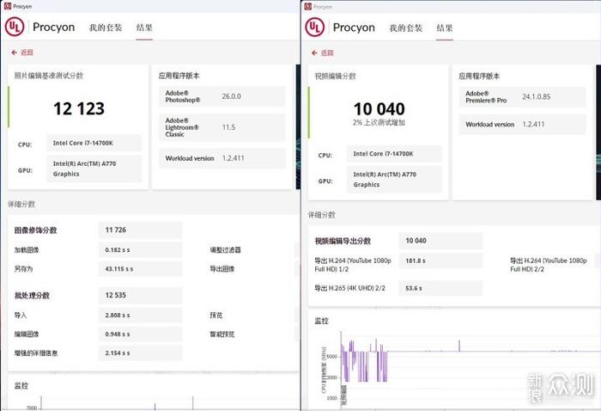Click 应用程序版本 heading in left window

[x=179, y=76]
